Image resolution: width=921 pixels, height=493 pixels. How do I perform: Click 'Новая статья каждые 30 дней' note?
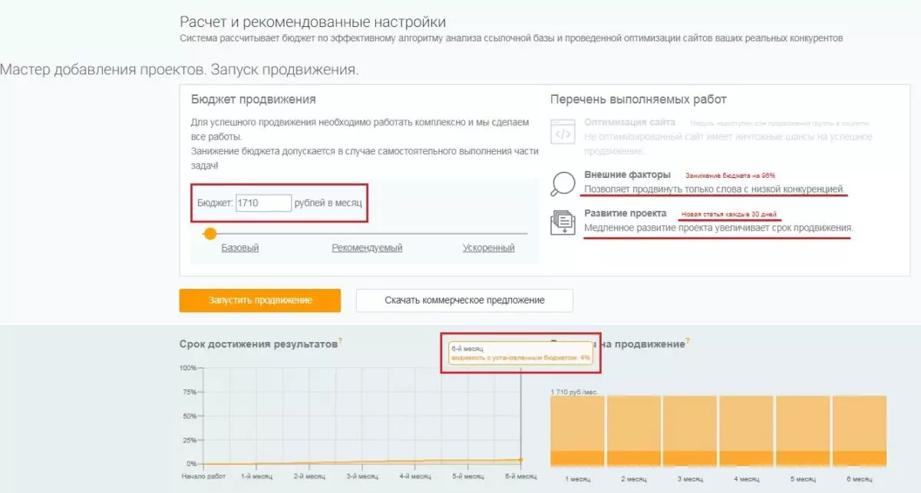pos(729,214)
